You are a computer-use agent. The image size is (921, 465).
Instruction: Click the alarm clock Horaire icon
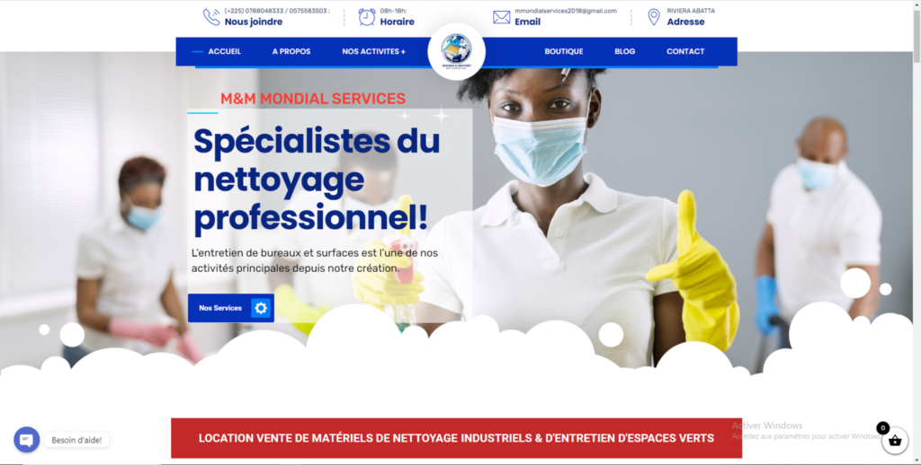pyautogui.click(x=367, y=17)
